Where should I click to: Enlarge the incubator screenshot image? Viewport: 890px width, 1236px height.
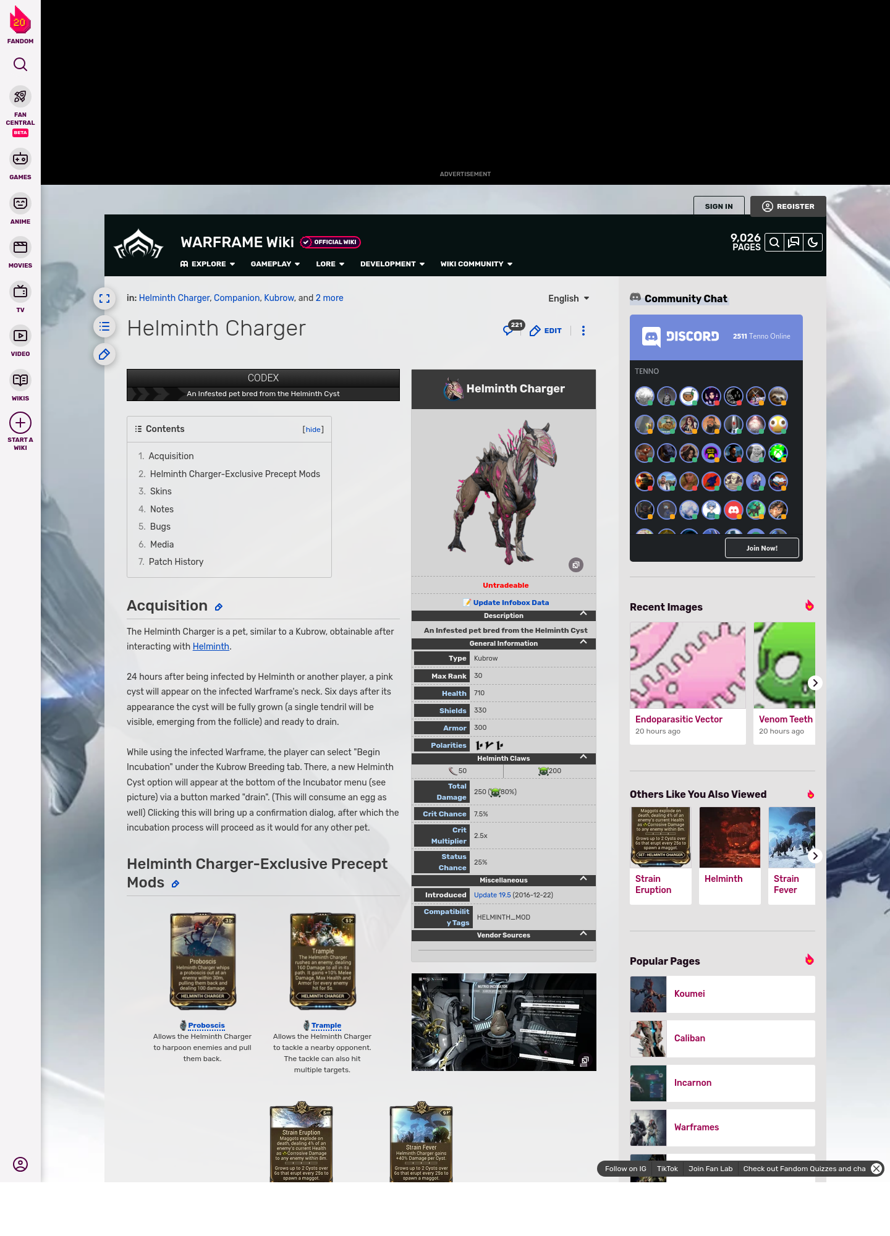[585, 1061]
